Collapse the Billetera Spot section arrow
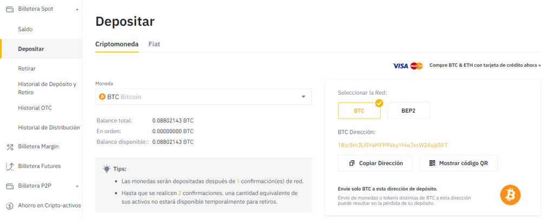The height and width of the screenshot is (220, 554). click(x=77, y=10)
